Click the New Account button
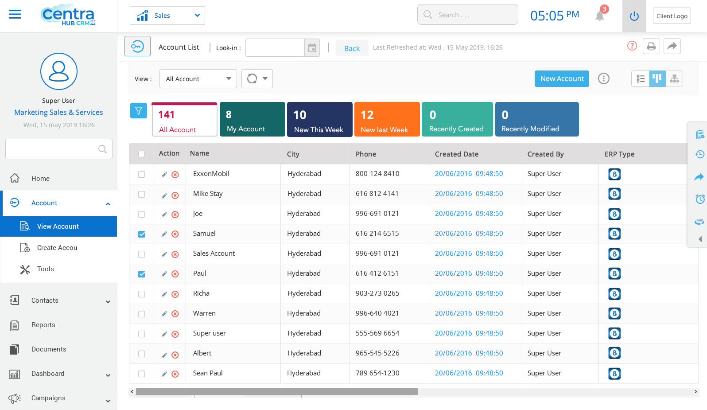 point(562,79)
